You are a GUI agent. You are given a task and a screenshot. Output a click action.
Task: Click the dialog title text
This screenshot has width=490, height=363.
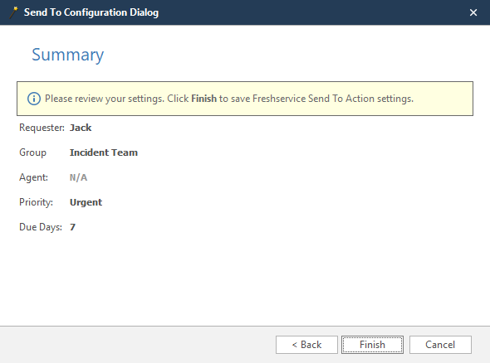91,12
